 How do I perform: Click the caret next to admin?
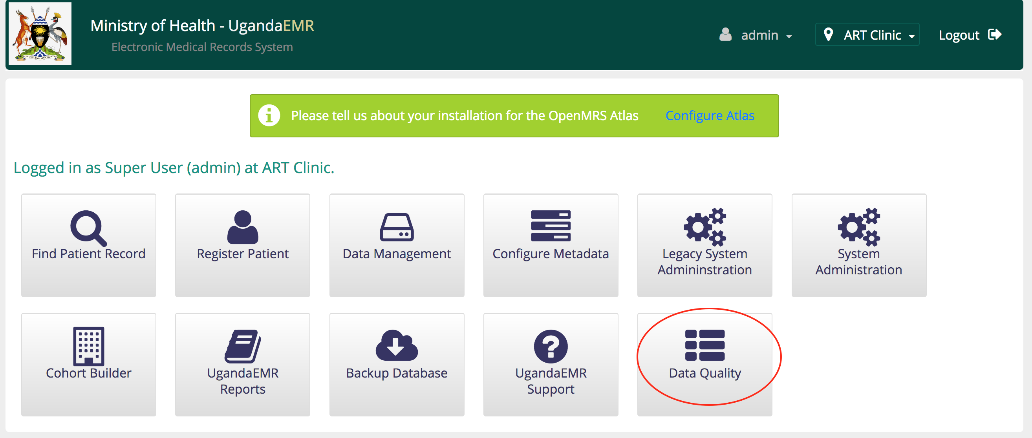789,36
